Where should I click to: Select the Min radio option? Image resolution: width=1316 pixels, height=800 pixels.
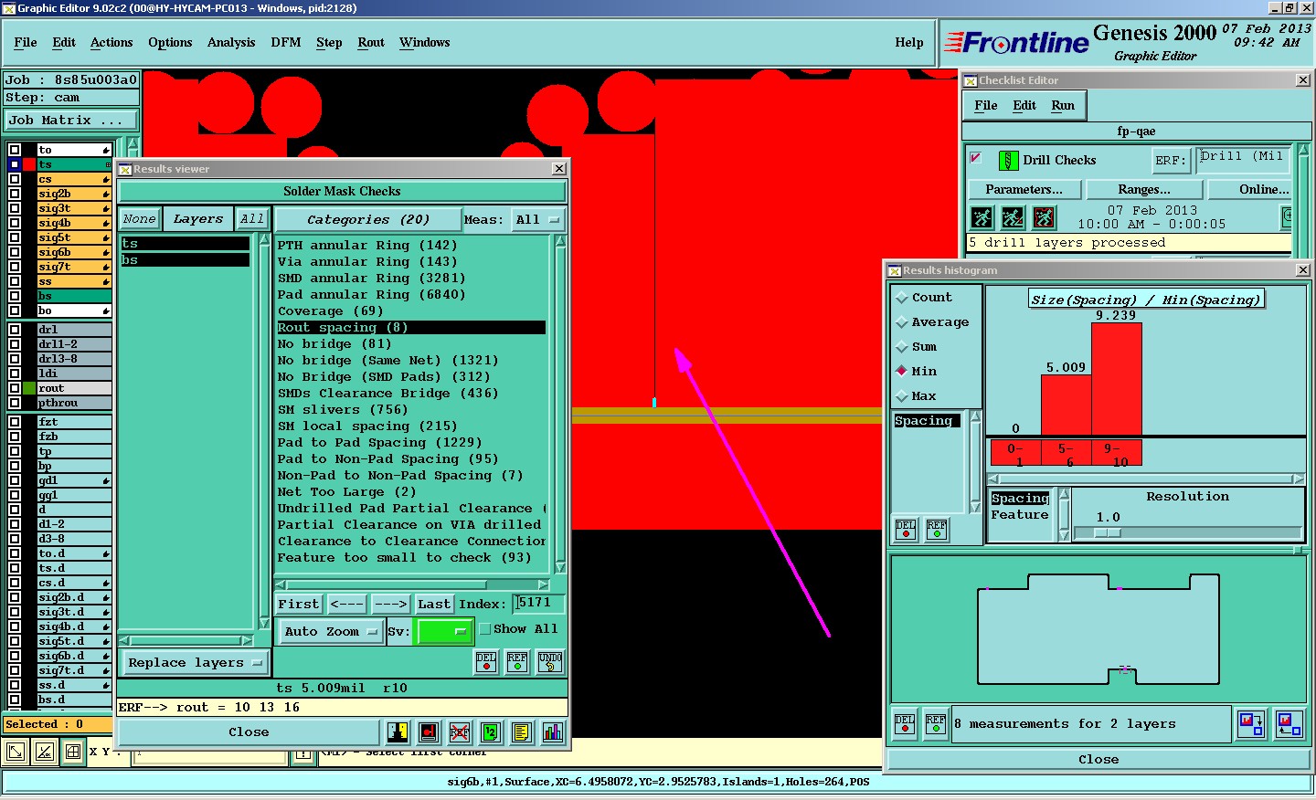pyautogui.click(x=902, y=372)
